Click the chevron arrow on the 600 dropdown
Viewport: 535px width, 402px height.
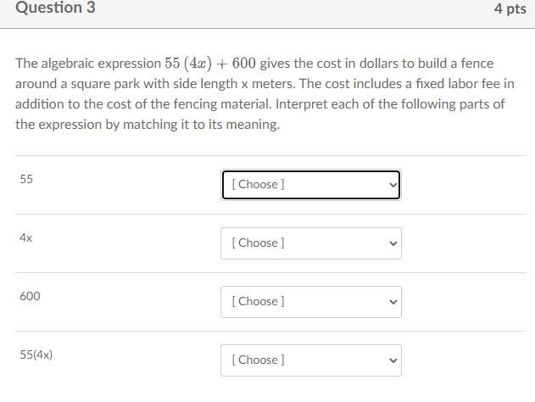(x=393, y=302)
